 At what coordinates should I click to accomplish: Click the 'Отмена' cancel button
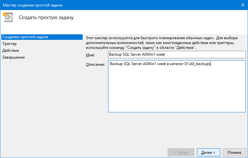pyautogui.click(x=234, y=152)
